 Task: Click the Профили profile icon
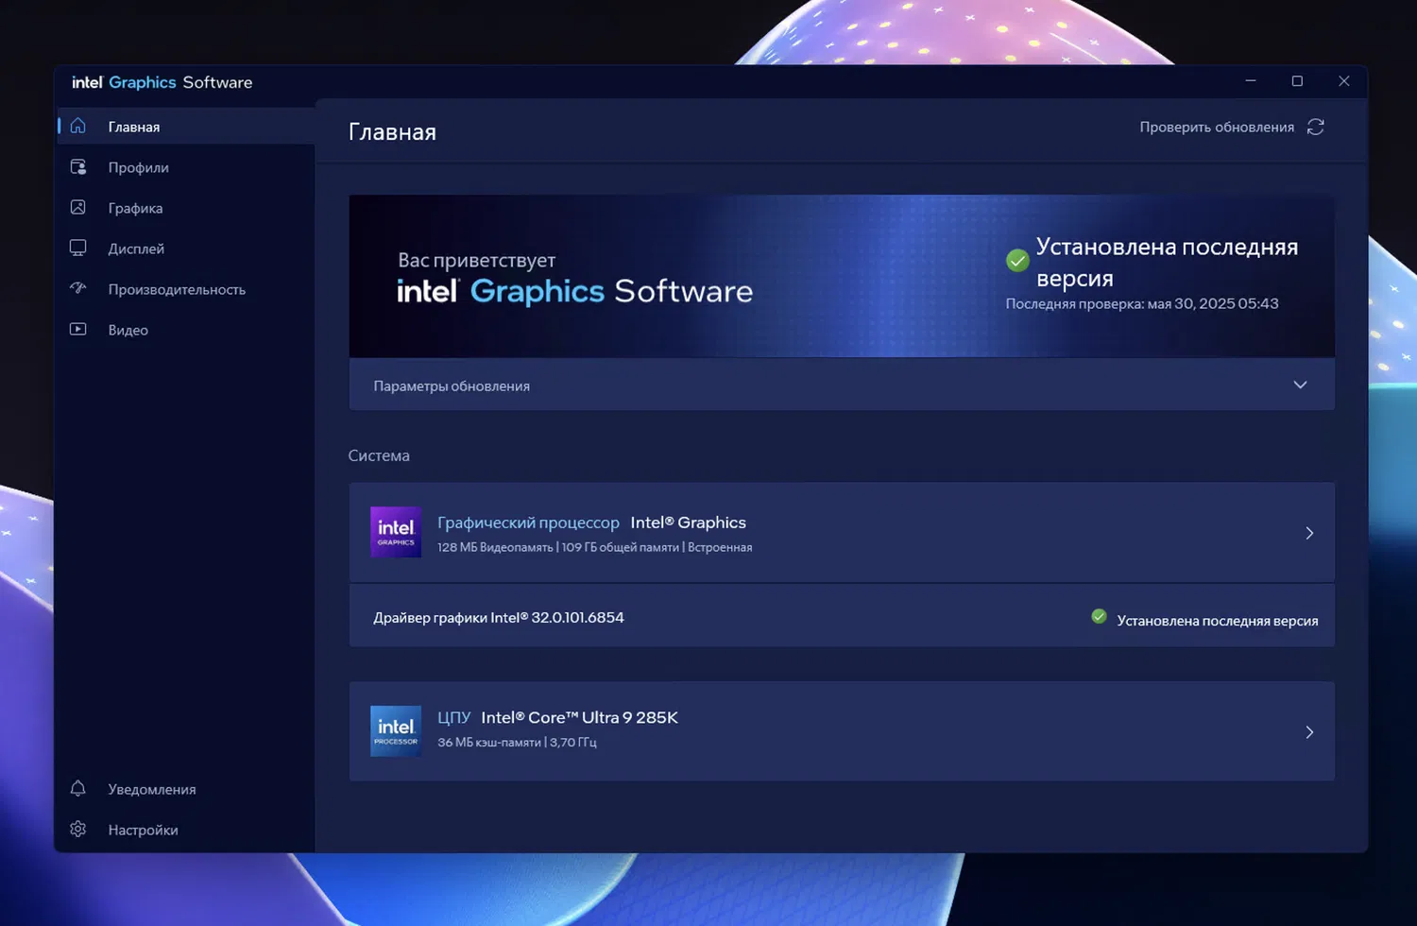click(78, 167)
